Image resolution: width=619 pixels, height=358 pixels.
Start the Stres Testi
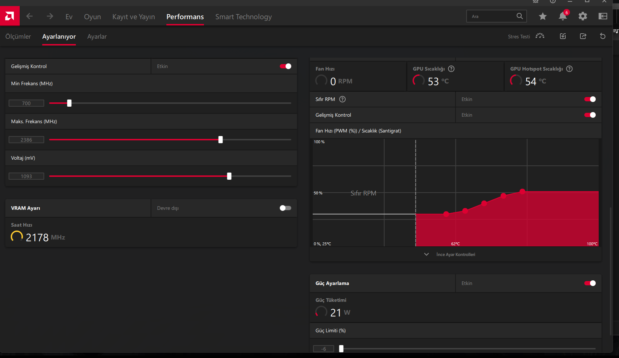[519, 37]
